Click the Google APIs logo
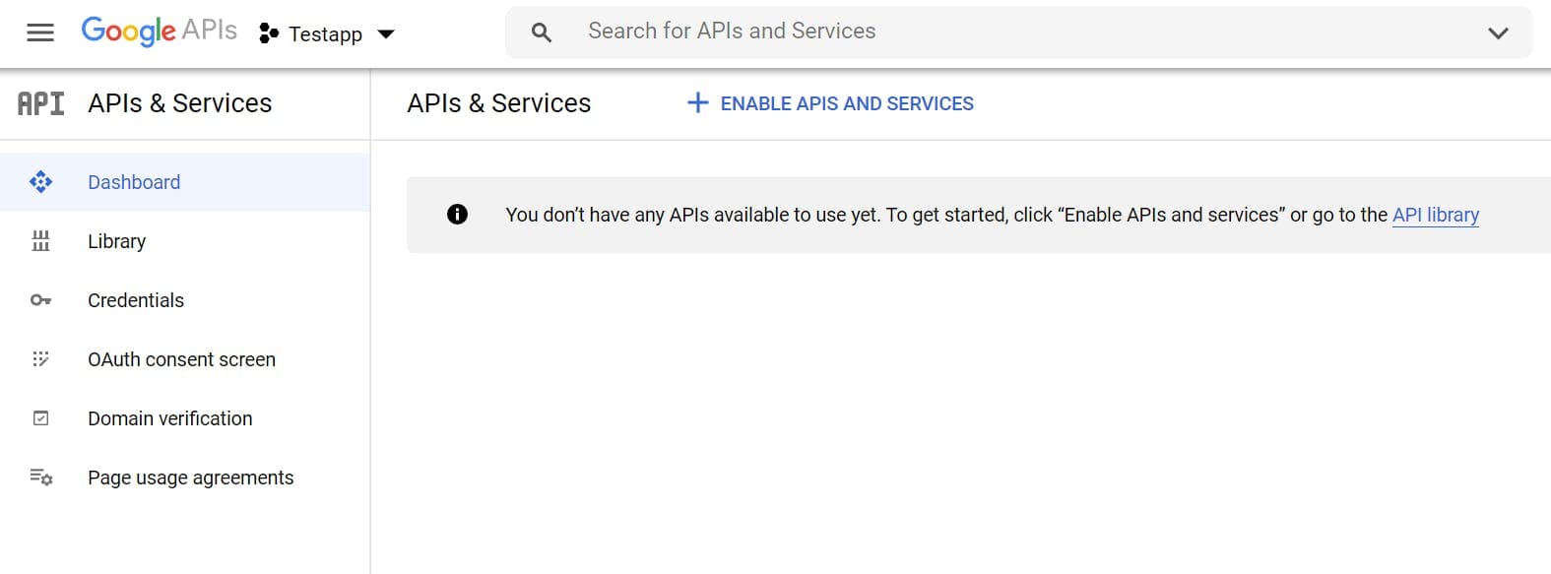 [159, 31]
